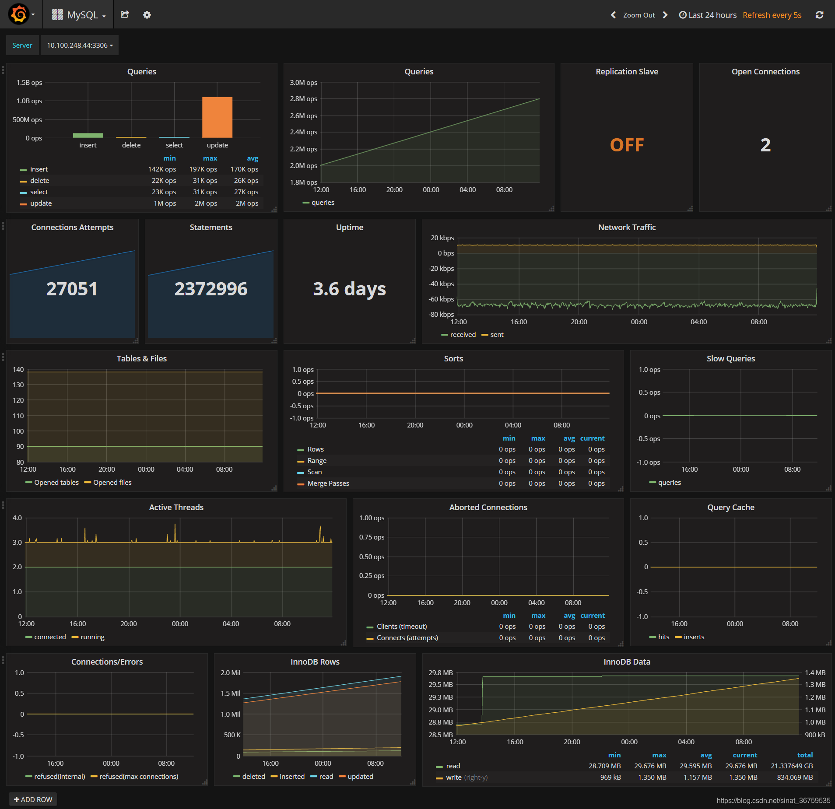Toggle Opened files series legend
The width and height of the screenshot is (835, 809).
pyautogui.click(x=112, y=482)
